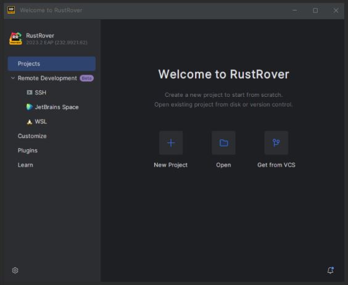
Task: Click the Get from VCS label
Action: click(276, 165)
